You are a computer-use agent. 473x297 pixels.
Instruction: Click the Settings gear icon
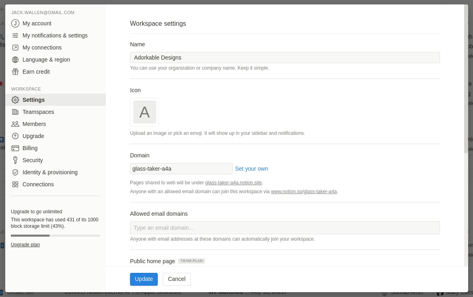(15, 100)
